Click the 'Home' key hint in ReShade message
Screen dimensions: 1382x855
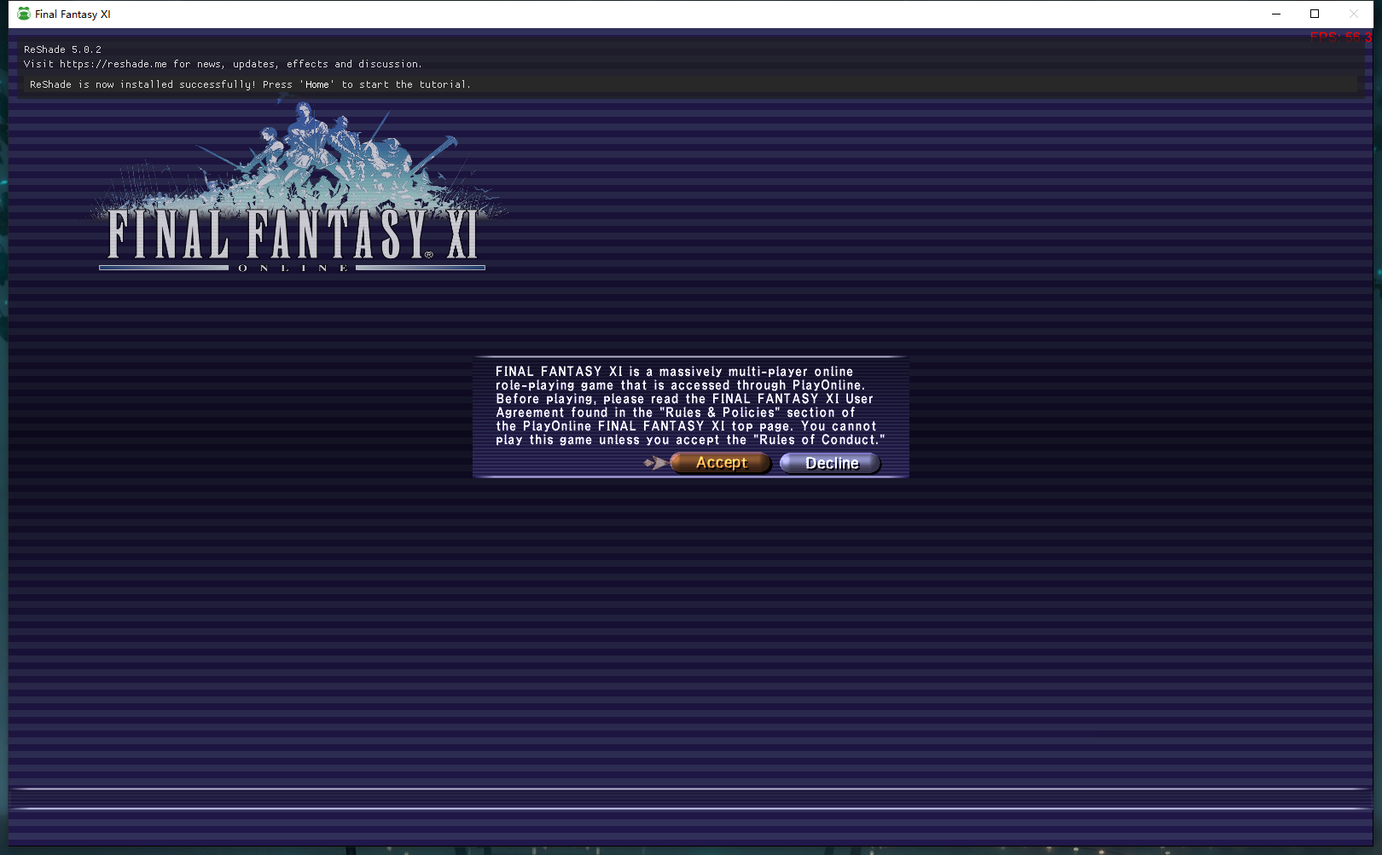tap(317, 84)
